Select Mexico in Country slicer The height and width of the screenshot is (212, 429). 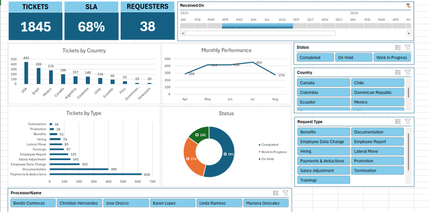pyautogui.click(x=378, y=102)
